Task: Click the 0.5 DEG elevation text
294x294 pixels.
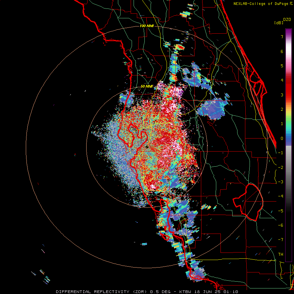Action: (x=160, y=292)
